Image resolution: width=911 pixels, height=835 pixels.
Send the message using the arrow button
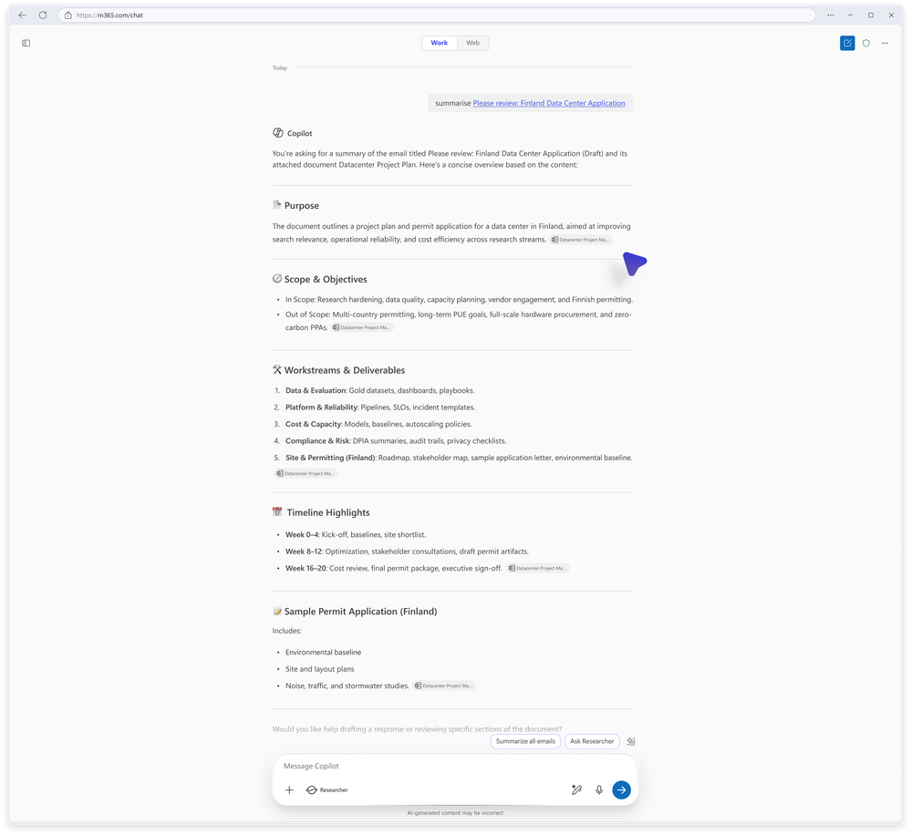tap(621, 789)
